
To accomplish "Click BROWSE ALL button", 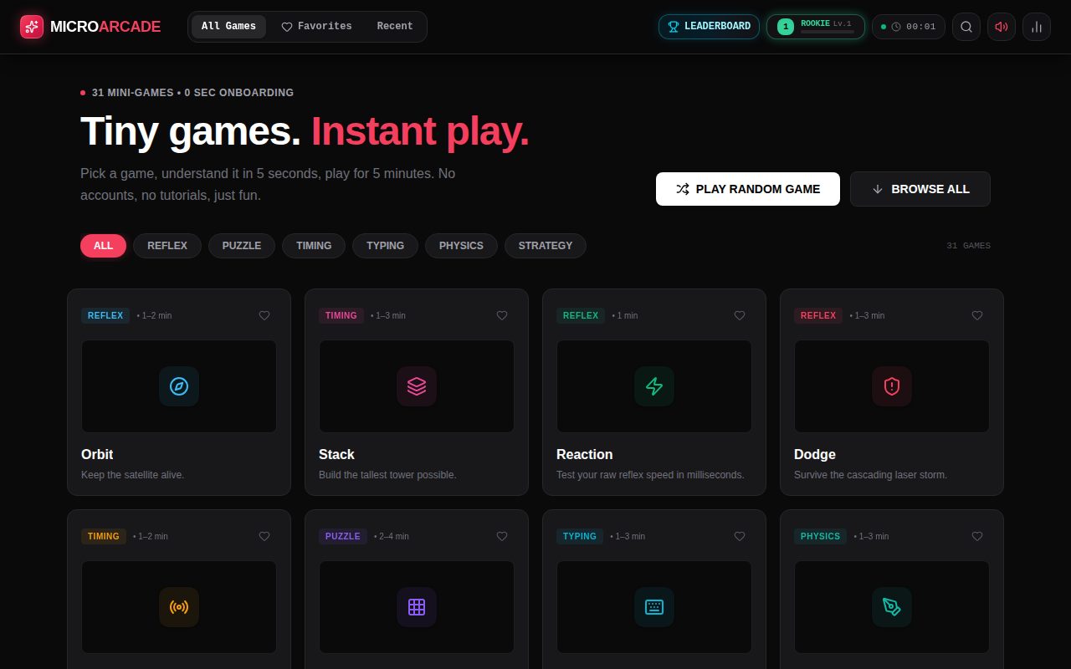I will [x=920, y=189].
